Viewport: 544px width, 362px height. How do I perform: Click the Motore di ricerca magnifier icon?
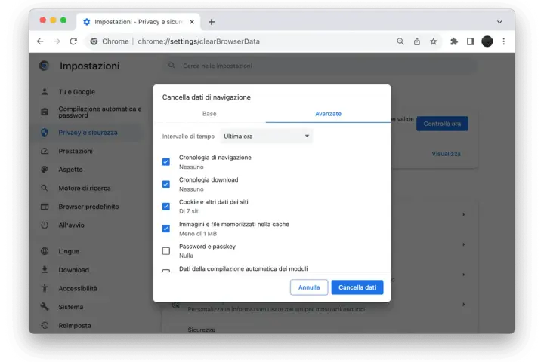coord(45,188)
